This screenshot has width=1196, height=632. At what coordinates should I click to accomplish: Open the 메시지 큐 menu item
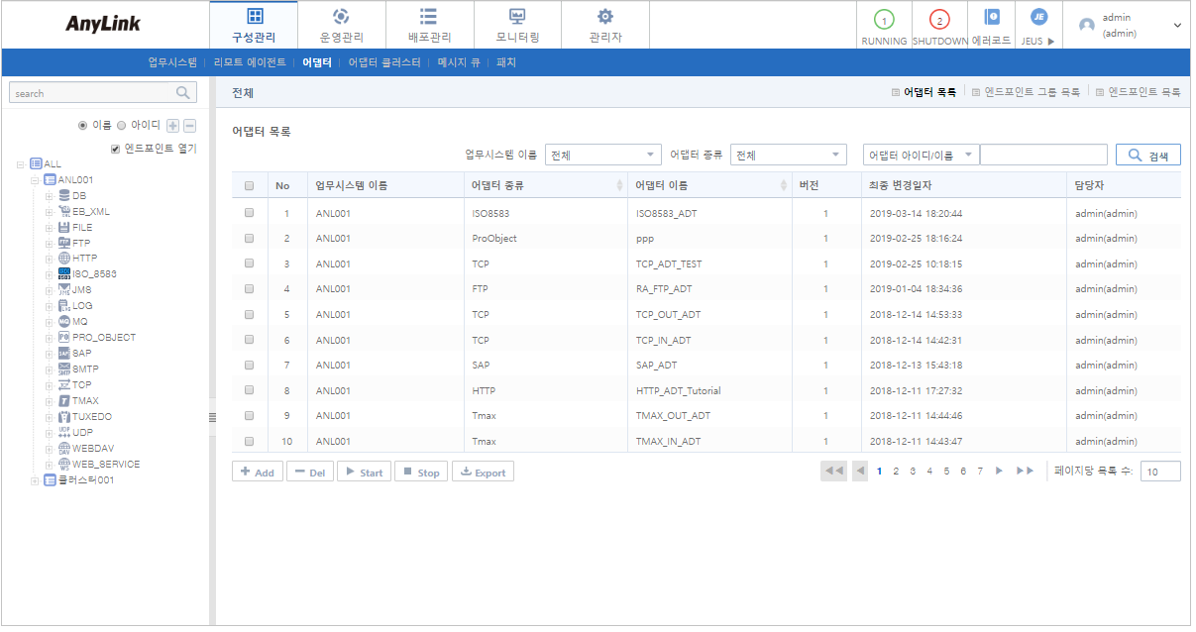coord(459,60)
